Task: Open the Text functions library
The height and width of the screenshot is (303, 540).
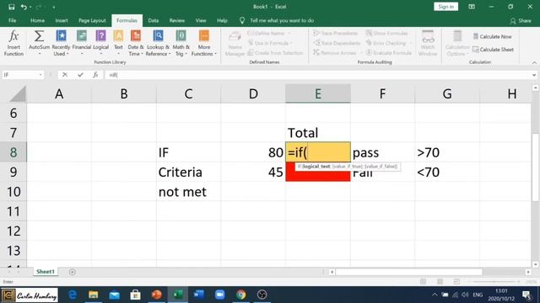Action: [118, 43]
